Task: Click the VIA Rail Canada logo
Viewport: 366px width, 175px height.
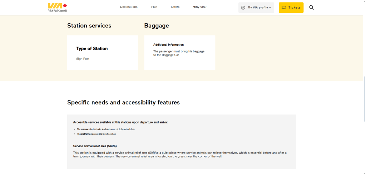Action: click(58, 7)
